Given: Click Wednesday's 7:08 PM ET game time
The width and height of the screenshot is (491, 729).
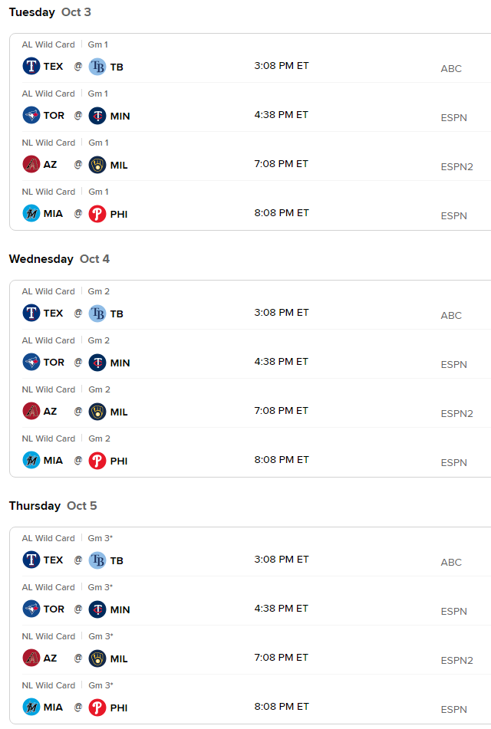Looking at the screenshot, I should (281, 411).
